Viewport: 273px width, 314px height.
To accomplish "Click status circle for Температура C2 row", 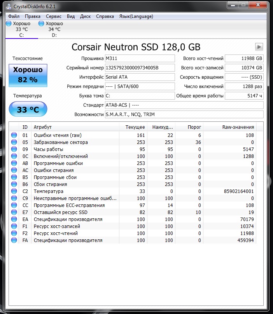I will (14, 191).
